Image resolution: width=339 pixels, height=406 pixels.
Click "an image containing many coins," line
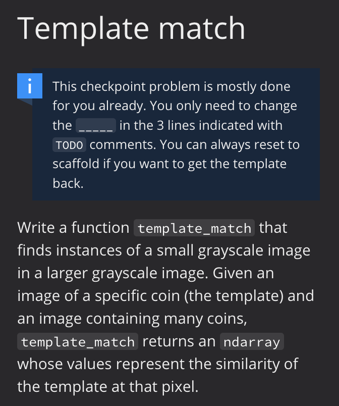(132, 319)
